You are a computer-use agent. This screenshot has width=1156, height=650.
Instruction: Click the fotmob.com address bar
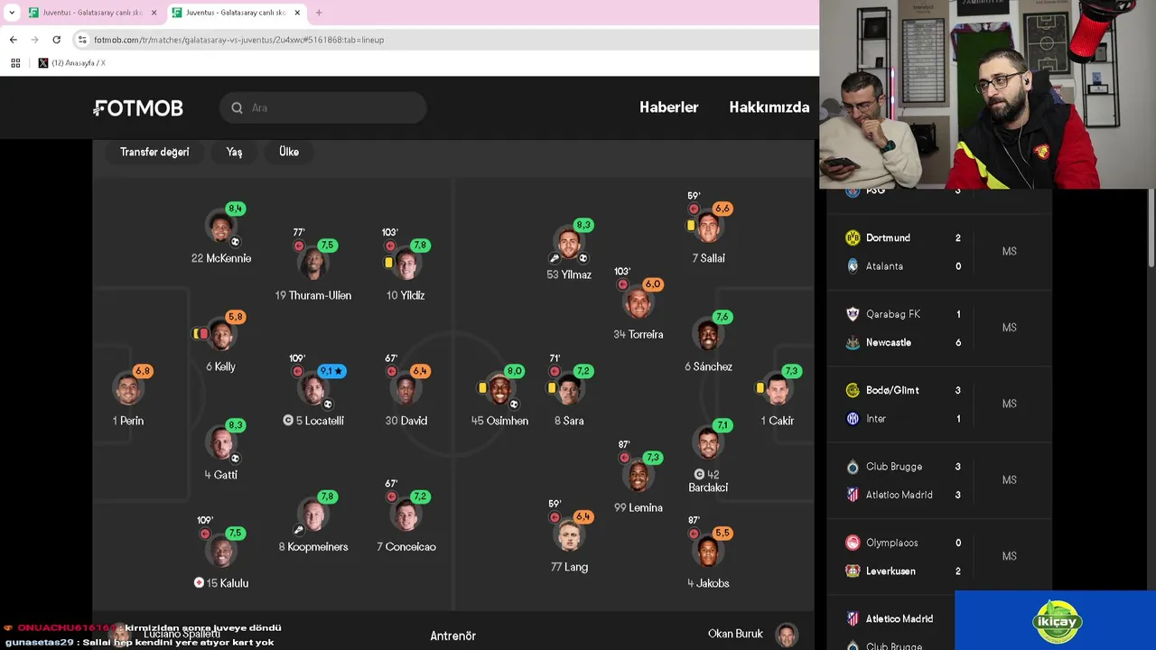(x=443, y=40)
